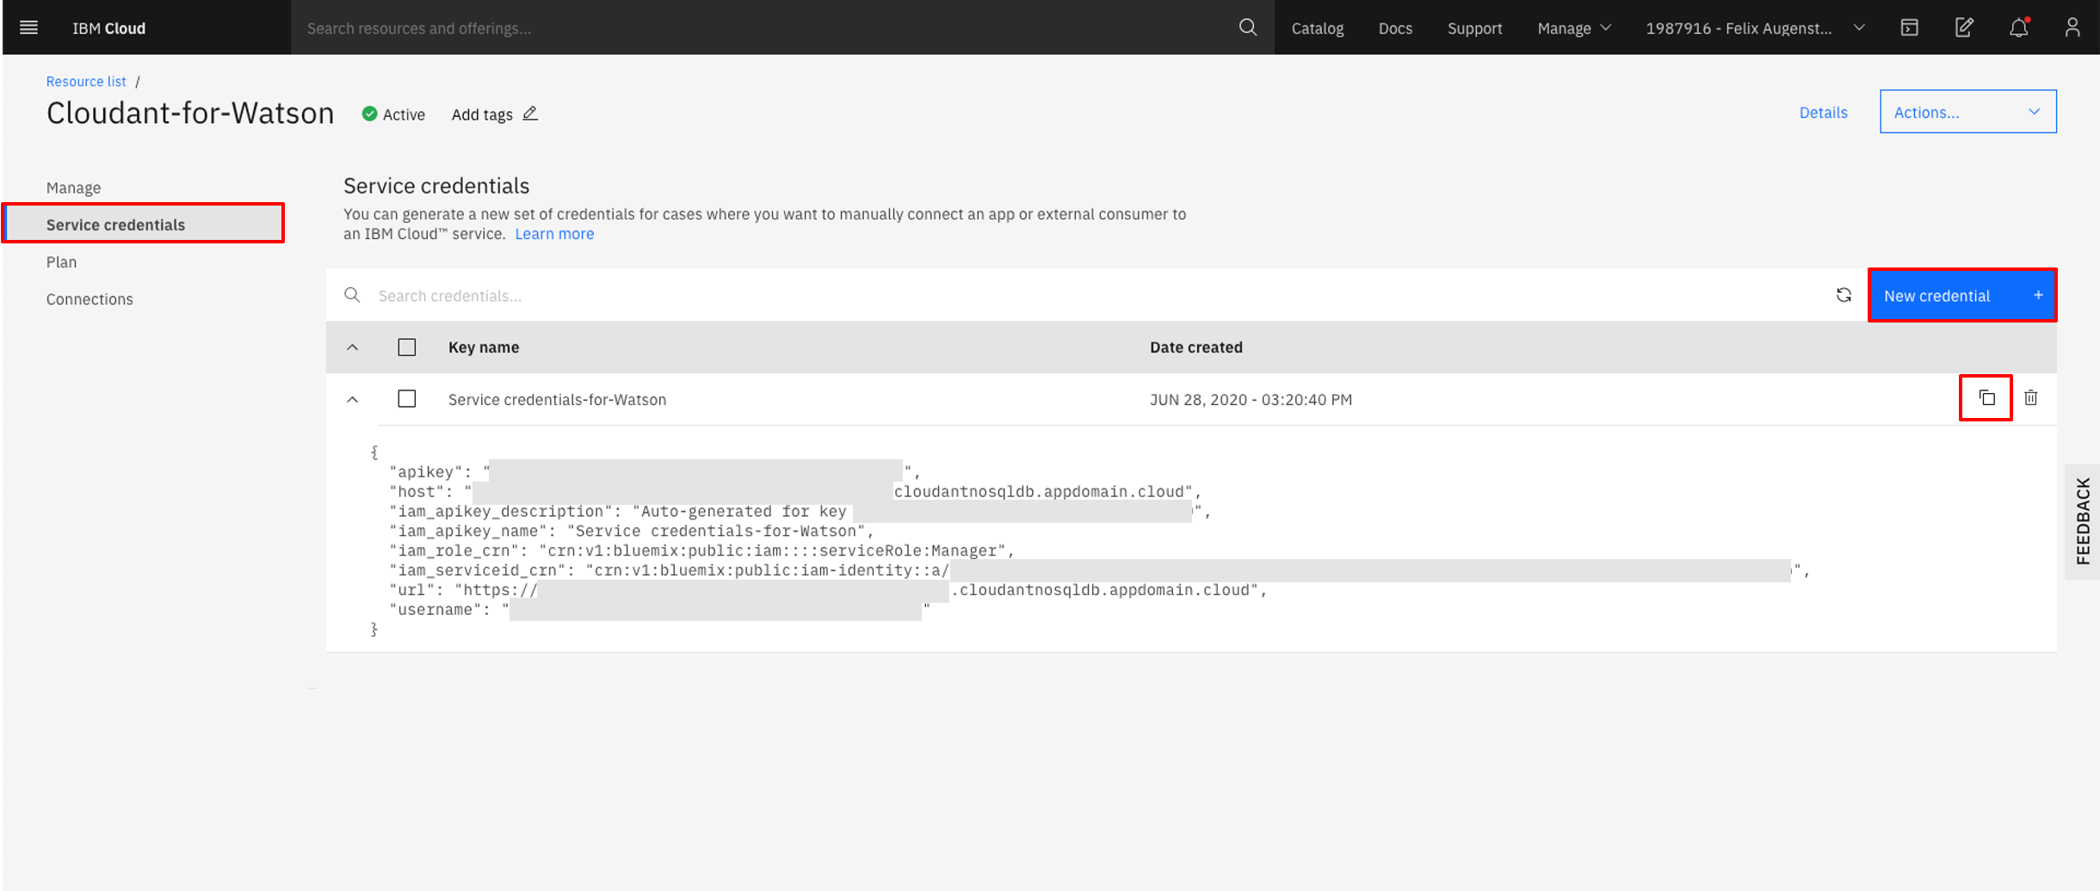Click the search icon in credentials search bar

352,295
